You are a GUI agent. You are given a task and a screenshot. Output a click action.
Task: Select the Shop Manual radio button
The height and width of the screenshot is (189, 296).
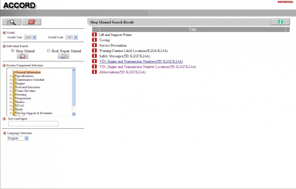click(13, 51)
